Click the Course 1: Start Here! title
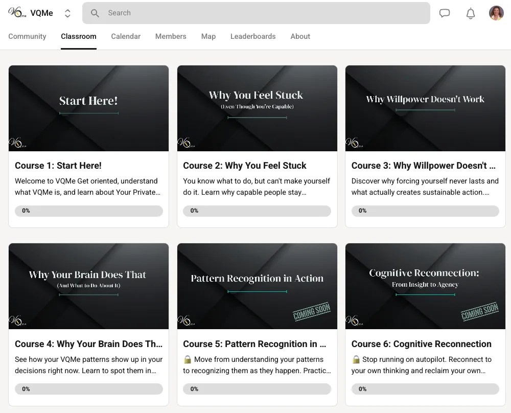Screen dimensions: 511x413 pyautogui.click(x=58, y=166)
